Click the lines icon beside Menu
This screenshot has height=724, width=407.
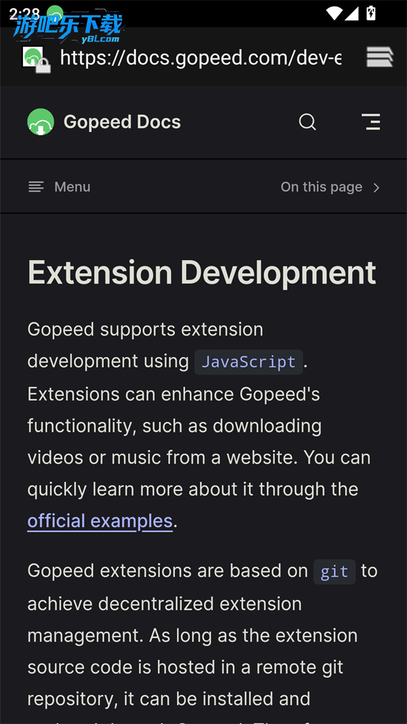[x=36, y=187]
